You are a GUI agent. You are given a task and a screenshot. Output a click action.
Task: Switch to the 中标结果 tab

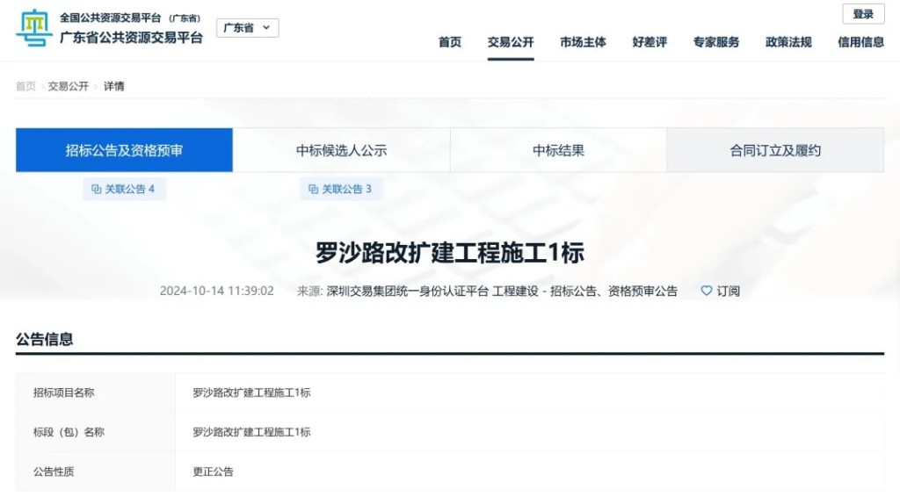558,150
